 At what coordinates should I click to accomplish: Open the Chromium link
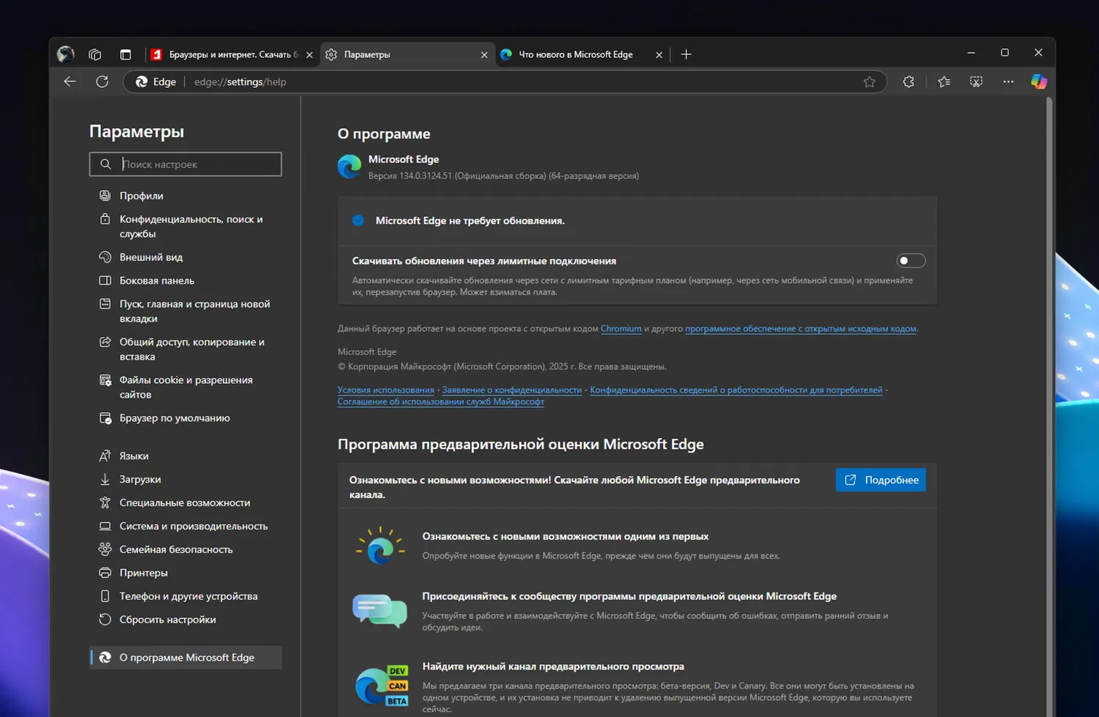pyautogui.click(x=621, y=329)
